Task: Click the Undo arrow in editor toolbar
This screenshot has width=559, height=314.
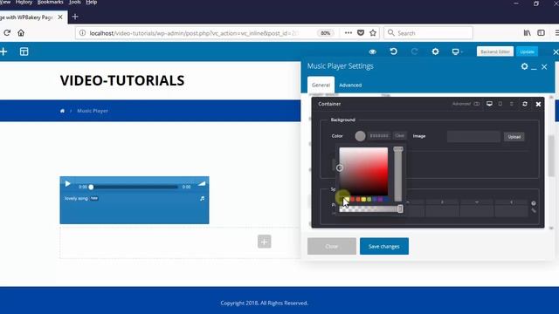Action: click(393, 51)
